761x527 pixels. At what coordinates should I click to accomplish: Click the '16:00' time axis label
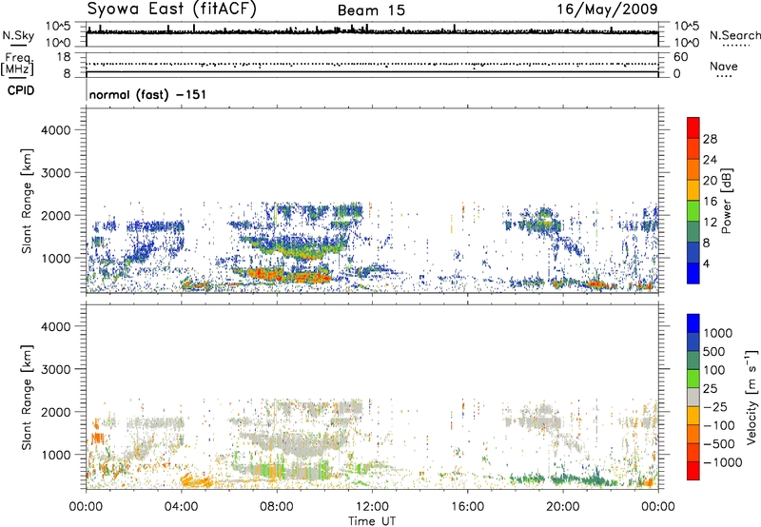[467, 507]
